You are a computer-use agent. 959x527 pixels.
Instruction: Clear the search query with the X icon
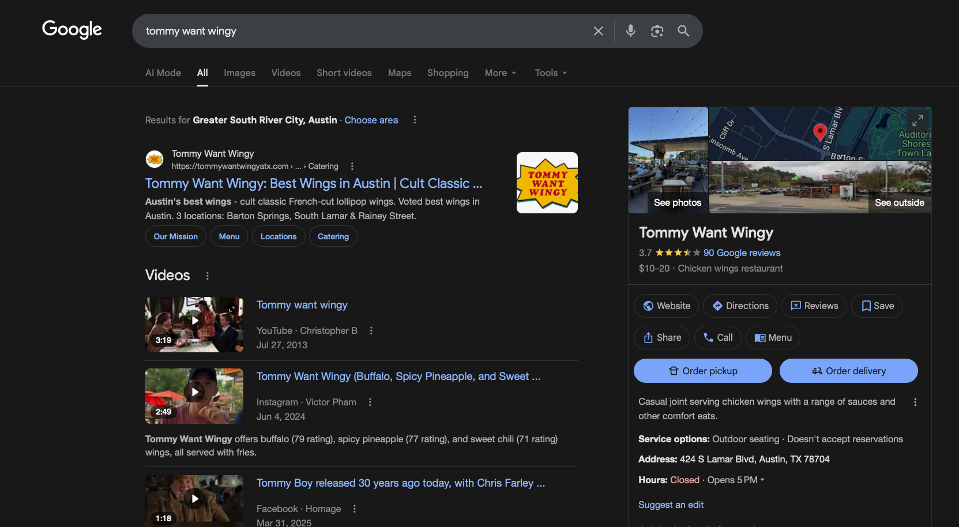(x=598, y=31)
